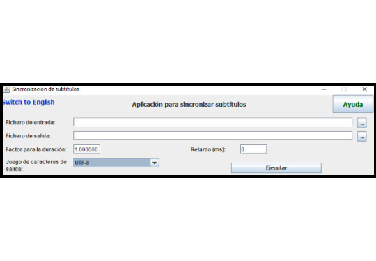
Task: Select the Retardo (ms) input field
Action: (x=253, y=149)
